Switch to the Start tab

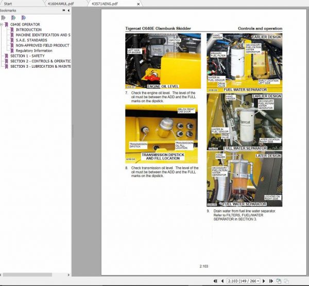pos(8,4)
